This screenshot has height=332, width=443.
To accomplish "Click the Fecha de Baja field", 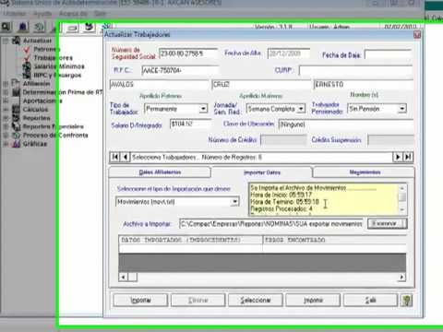I will click(389, 54).
